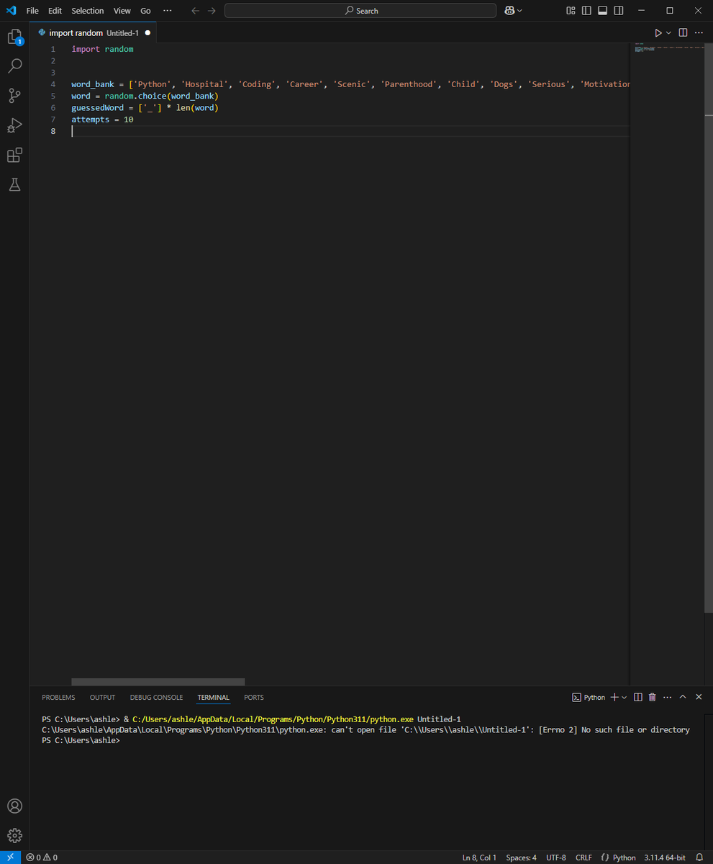This screenshot has width=713, height=864.
Task: Click 'guessedWord' on line 6
Action: point(97,108)
